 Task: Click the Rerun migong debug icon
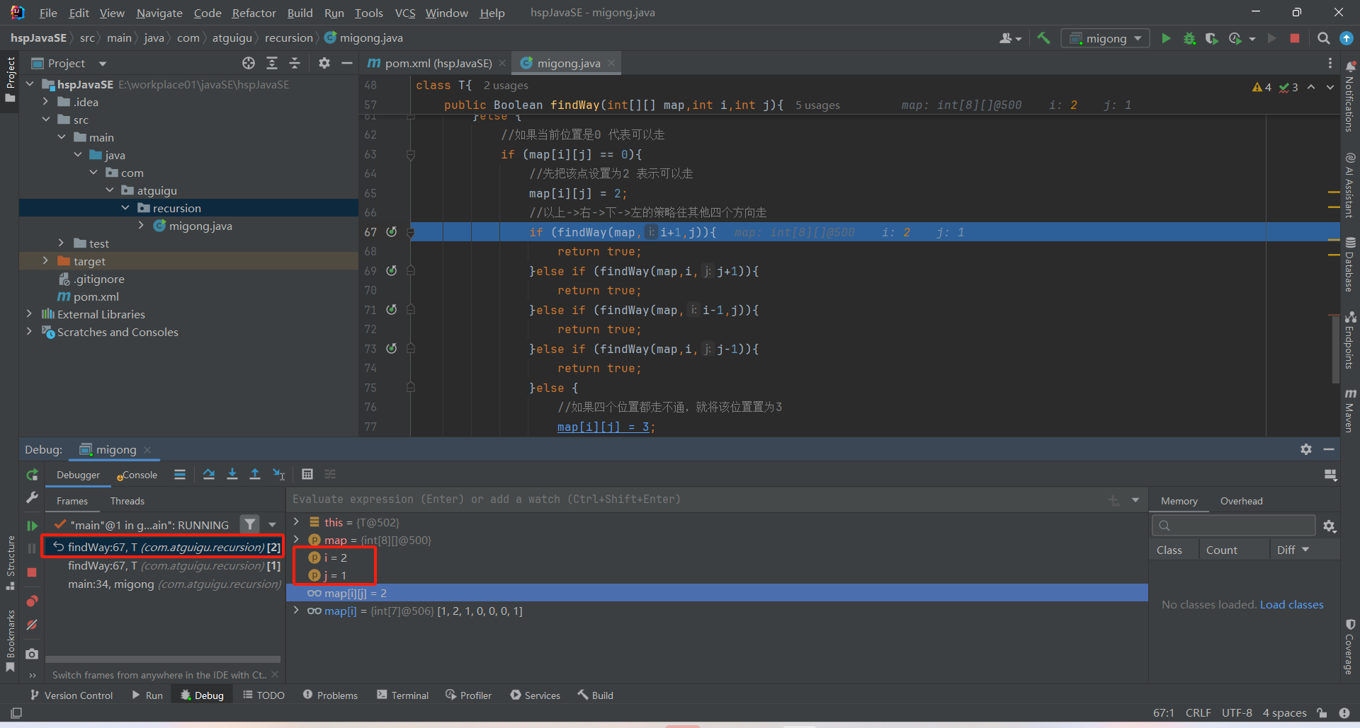point(32,475)
